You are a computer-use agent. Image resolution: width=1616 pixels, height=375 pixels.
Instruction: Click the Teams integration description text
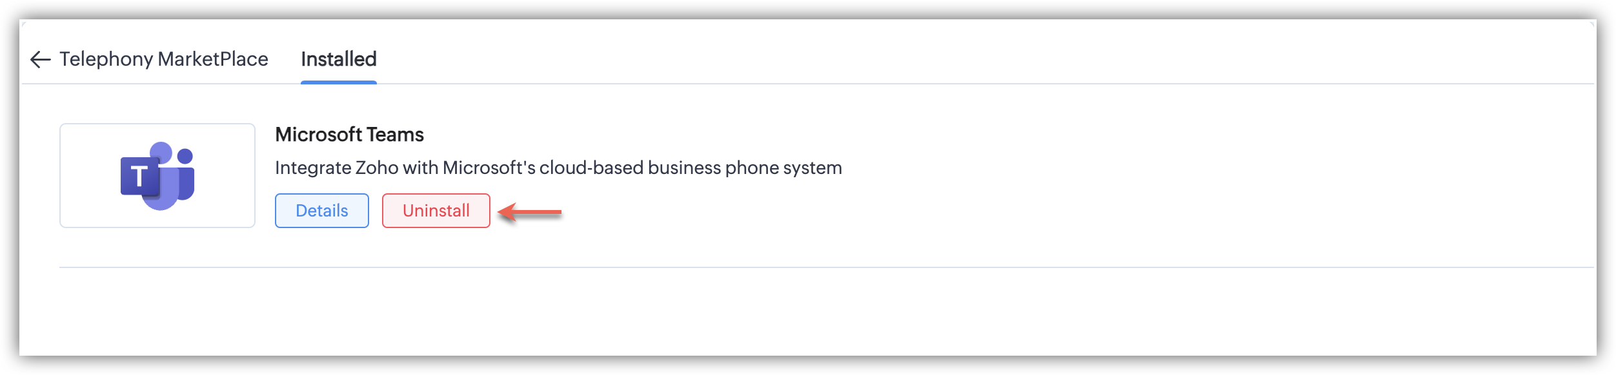tap(558, 168)
